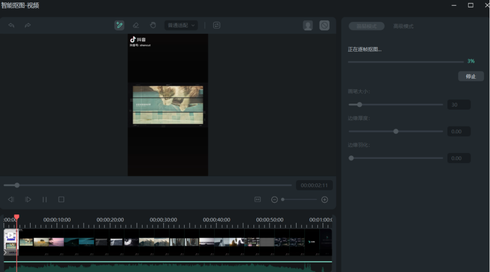
Task: Zoom in timeline with plus icon
Action: (x=324, y=199)
